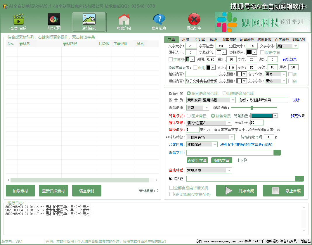Browse 输出路径 with the ... button
The image size is (312, 245).
pos(299,179)
